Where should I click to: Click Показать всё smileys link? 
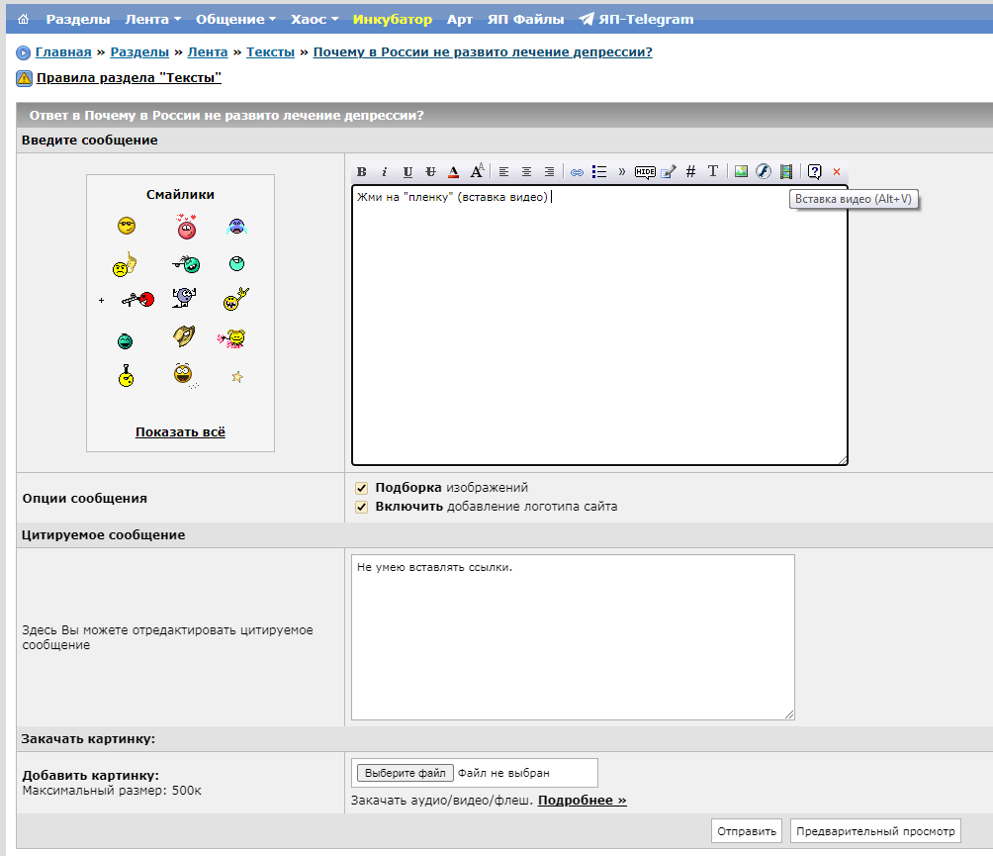(180, 432)
